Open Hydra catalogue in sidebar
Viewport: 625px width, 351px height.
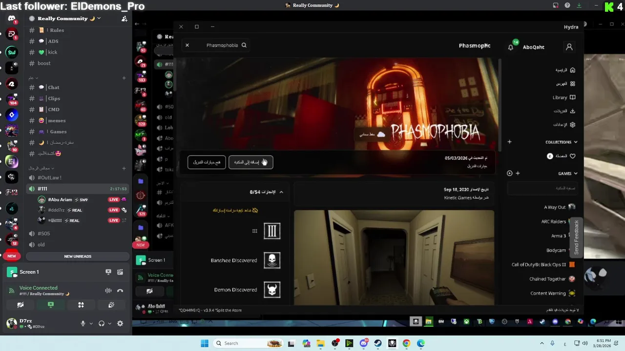click(565, 84)
